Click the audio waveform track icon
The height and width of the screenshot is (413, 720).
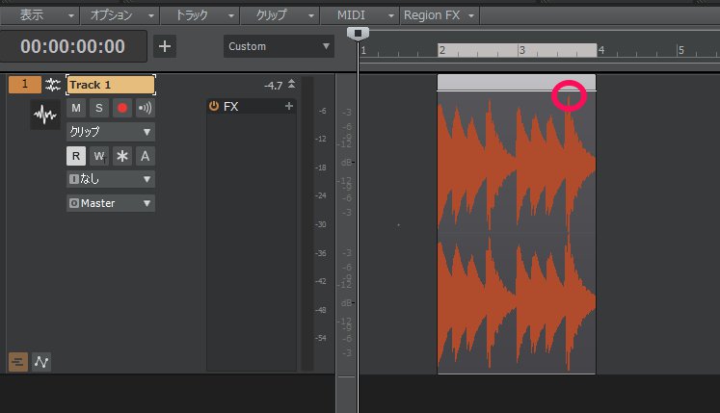(44, 116)
